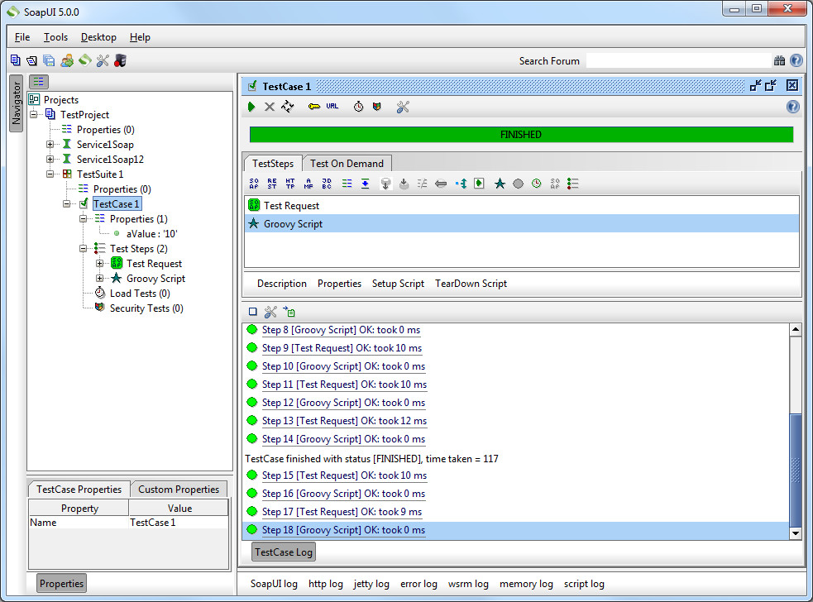The image size is (813, 602).
Task: Open the File menu
Action: pos(22,37)
